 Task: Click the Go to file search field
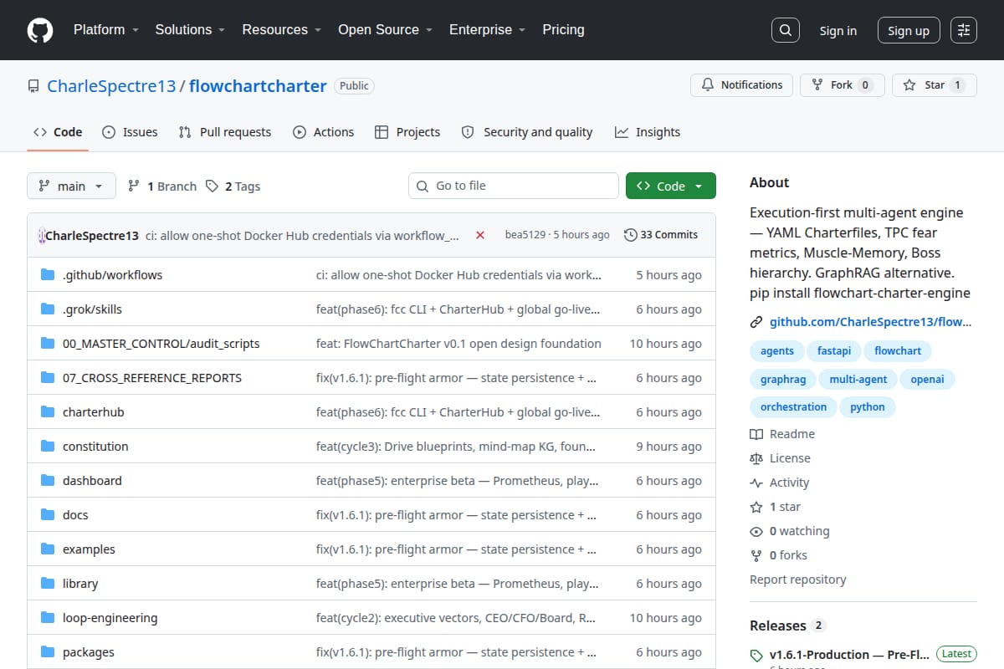514,186
